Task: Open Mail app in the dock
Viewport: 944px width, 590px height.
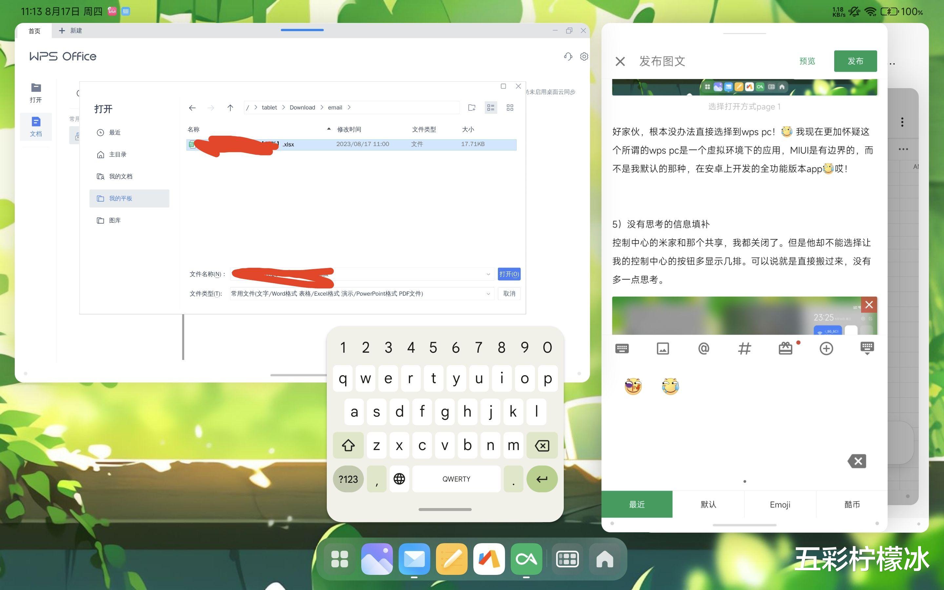Action: pyautogui.click(x=414, y=559)
